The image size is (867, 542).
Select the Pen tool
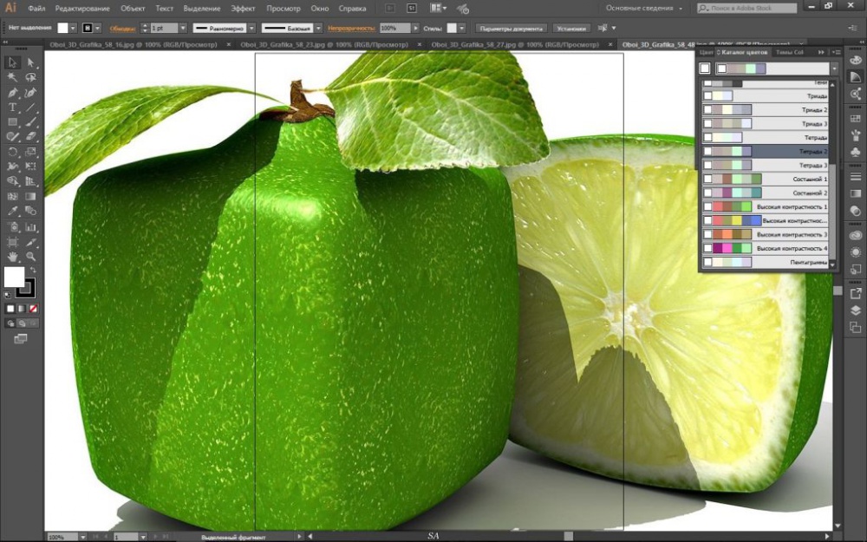click(13, 92)
